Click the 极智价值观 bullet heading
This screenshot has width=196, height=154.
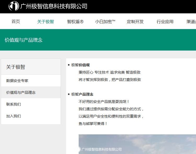point(80,65)
